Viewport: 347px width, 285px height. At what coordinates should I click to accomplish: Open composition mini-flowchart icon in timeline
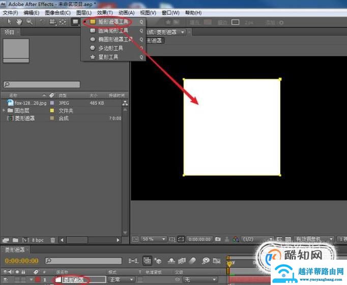tap(133, 261)
